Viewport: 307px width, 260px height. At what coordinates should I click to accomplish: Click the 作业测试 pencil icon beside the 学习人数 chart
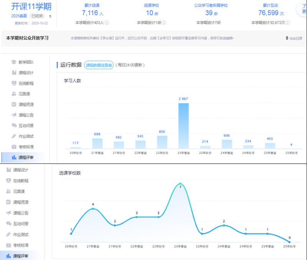coord(14,136)
